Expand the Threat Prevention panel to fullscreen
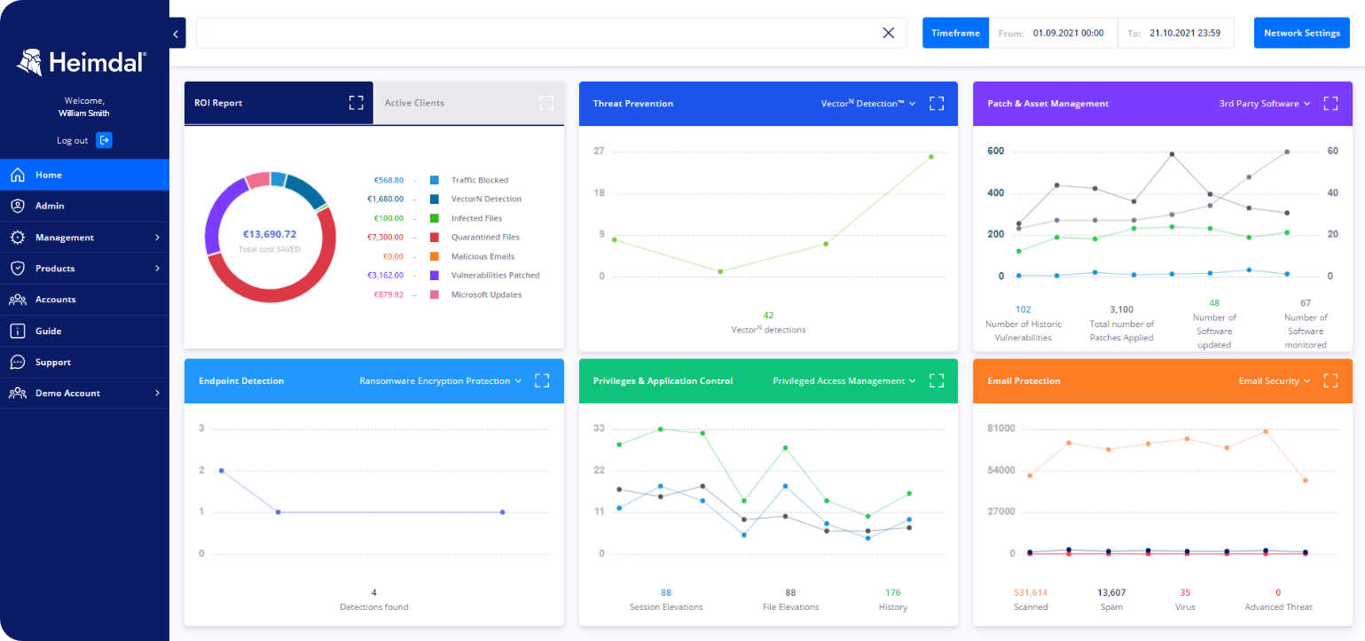 click(937, 104)
